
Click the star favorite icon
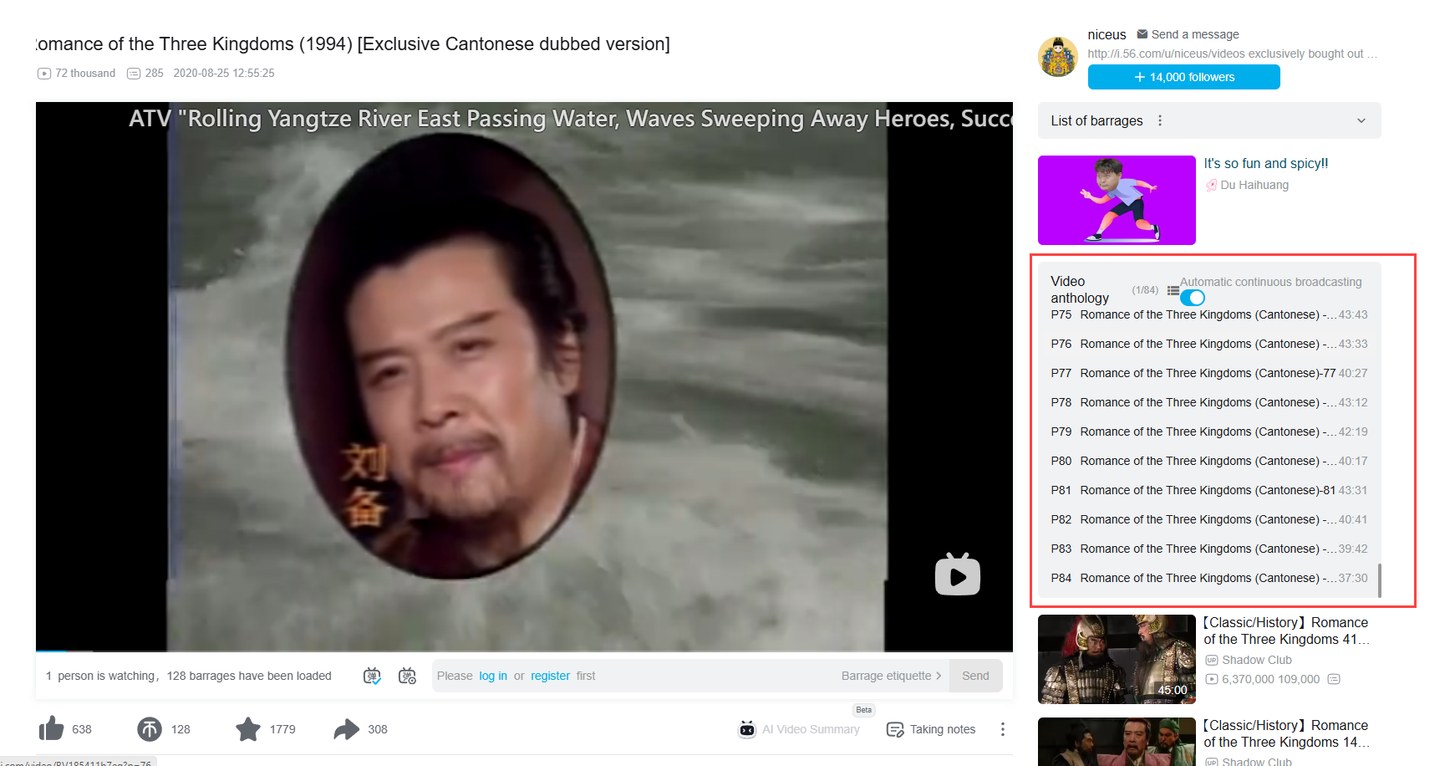tap(248, 729)
